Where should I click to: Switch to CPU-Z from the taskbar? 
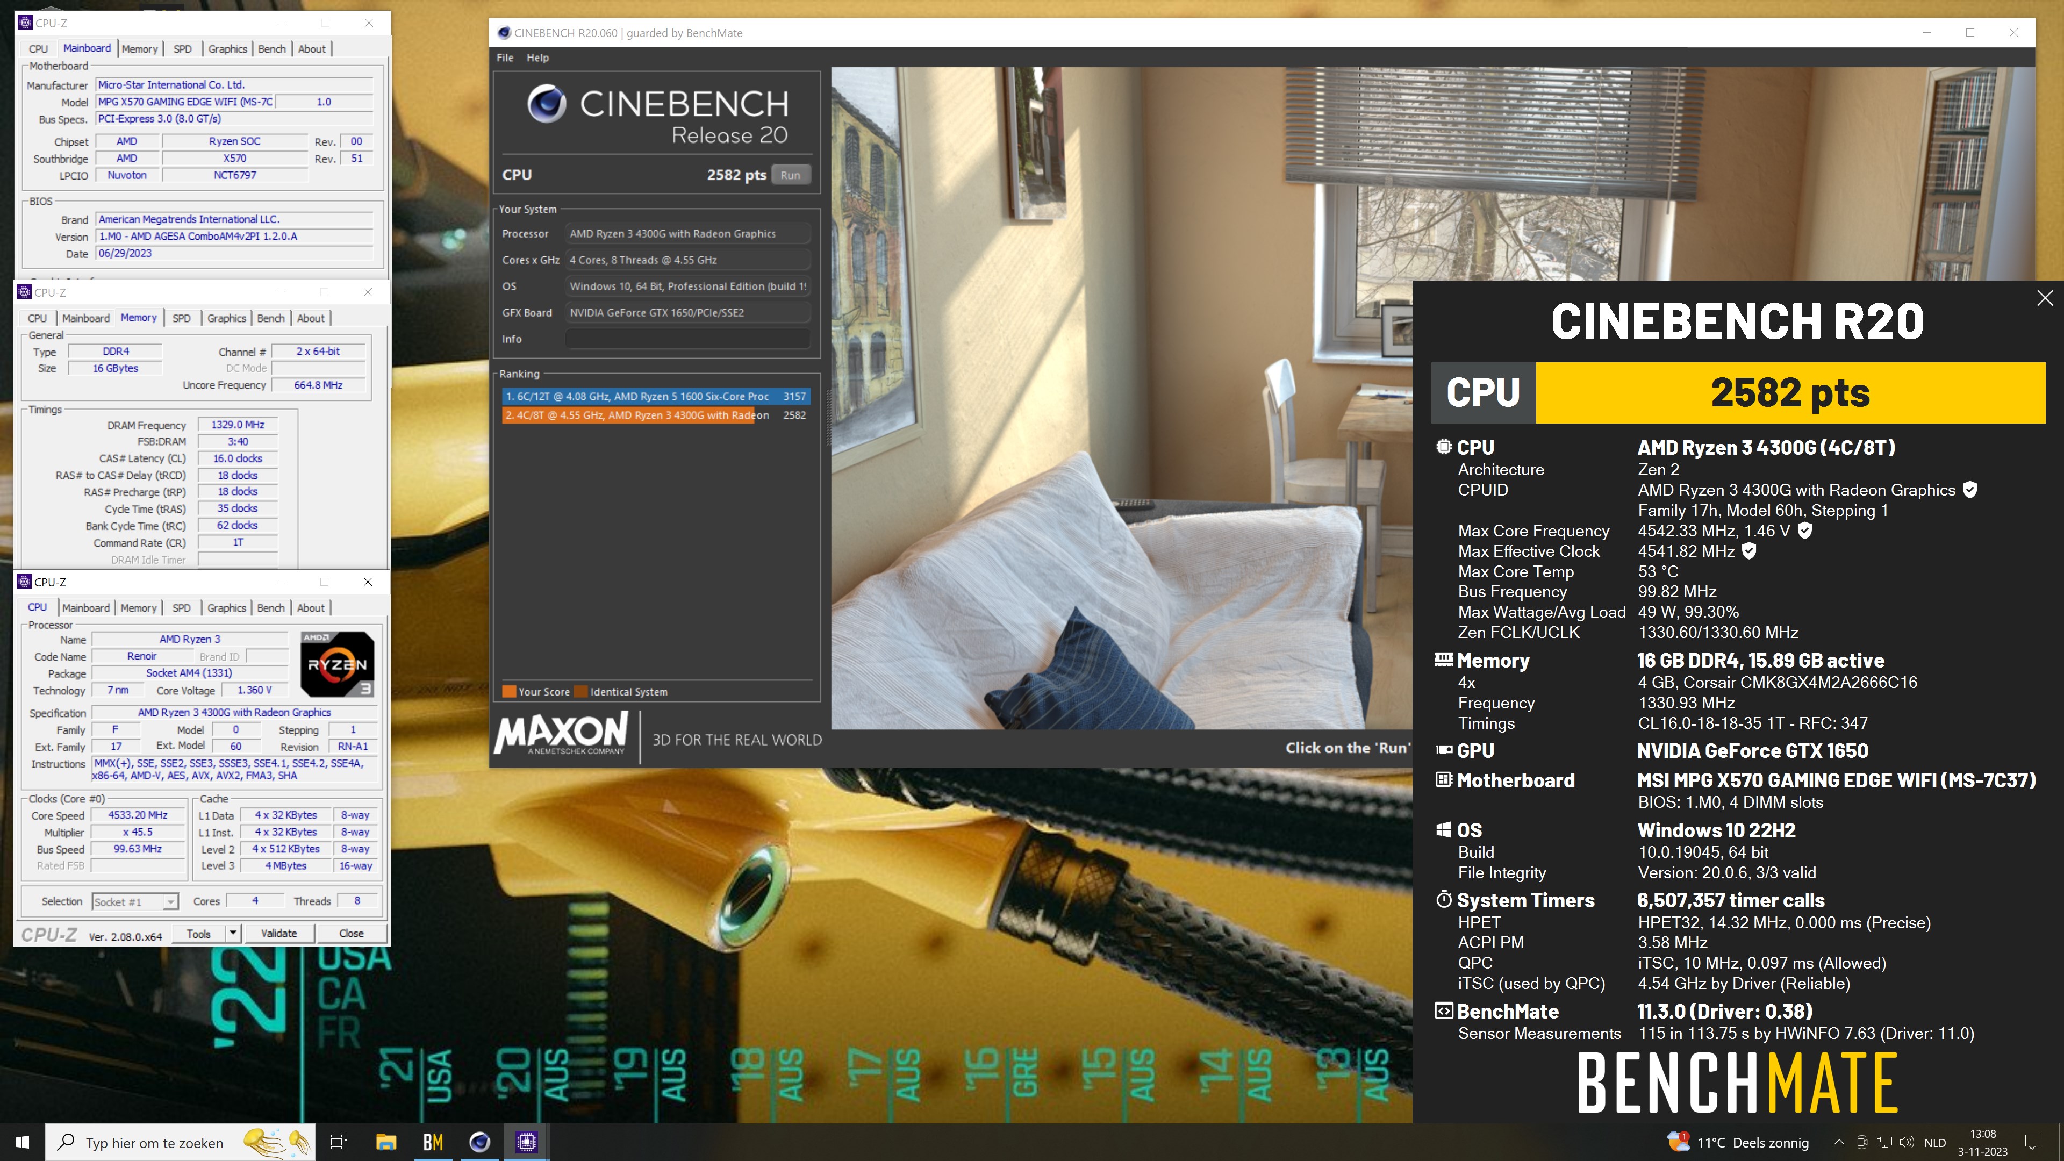click(526, 1143)
